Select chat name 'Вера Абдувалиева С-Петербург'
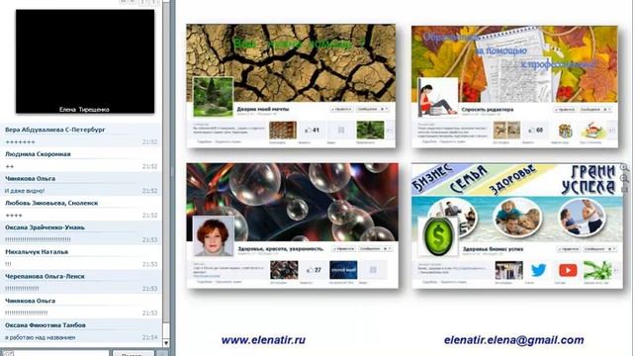This screenshot has width=633, height=356. point(55,130)
